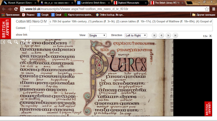This screenshot has height=121, width=217.
Task: Open the Приложения apps bookmark
Action: [11, 15]
